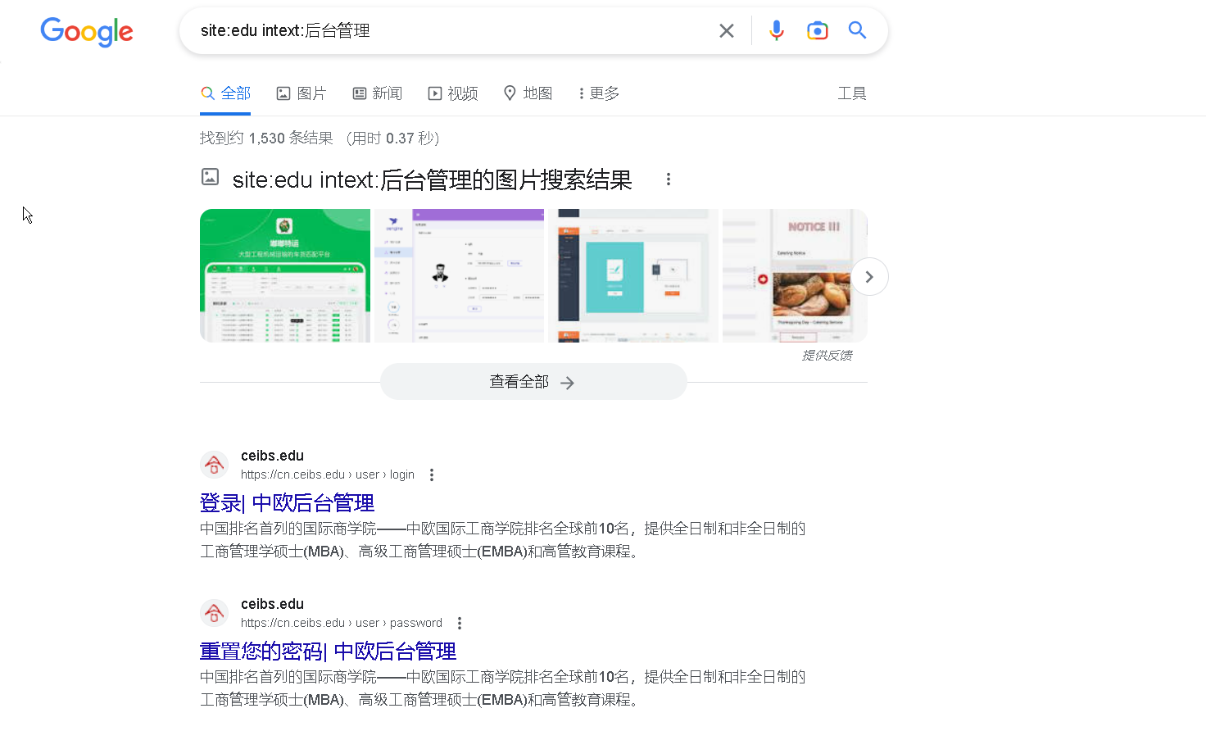Select the 全部 tab
Screen dimensions: 1206x731
(x=225, y=93)
